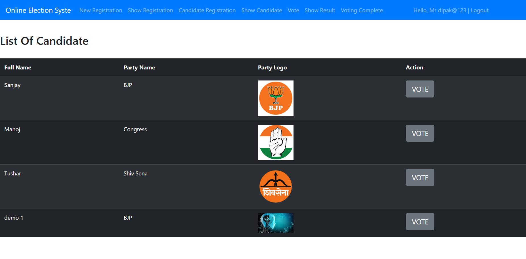The image size is (526, 259).
Task: Log out via the Hello Mr dipak@123 link
Action: (x=451, y=10)
